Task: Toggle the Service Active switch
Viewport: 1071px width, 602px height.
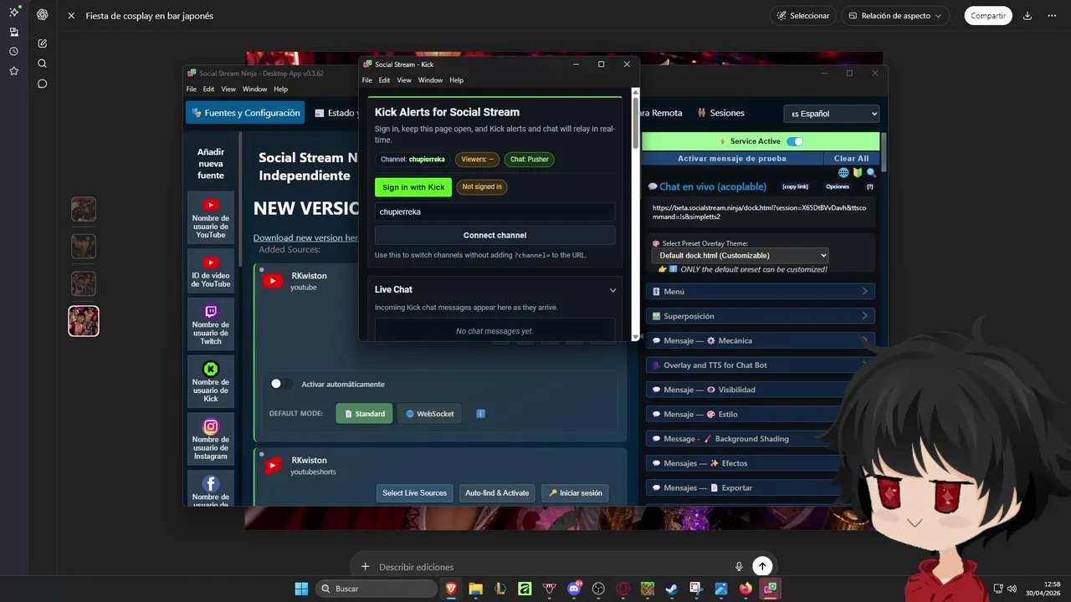Action: point(794,141)
